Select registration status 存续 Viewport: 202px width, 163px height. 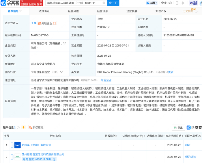coord(100,19)
